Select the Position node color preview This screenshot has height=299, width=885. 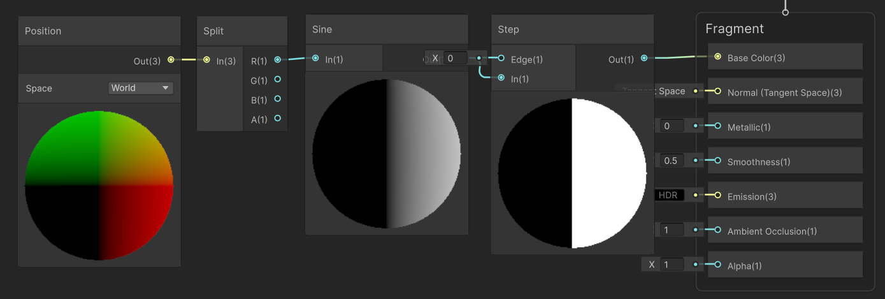pos(99,185)
